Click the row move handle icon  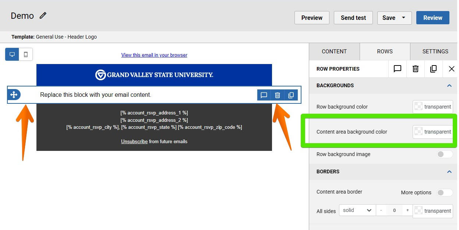point(14,95)
